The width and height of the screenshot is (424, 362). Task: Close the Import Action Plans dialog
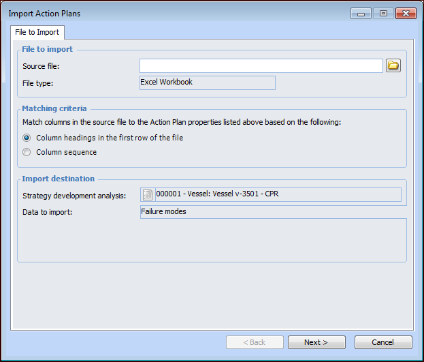click(406, 13)
